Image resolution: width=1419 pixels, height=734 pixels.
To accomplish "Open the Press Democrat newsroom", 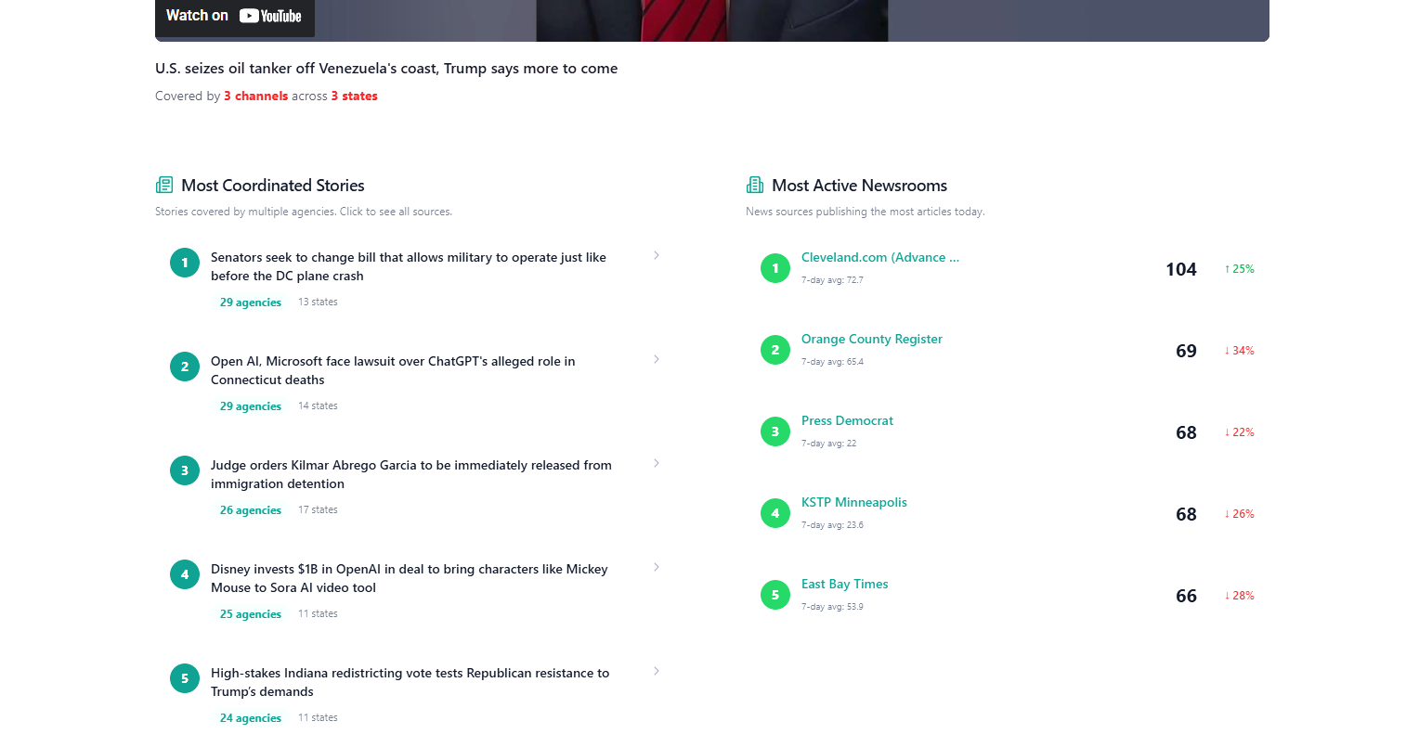I will pos(847,421).
